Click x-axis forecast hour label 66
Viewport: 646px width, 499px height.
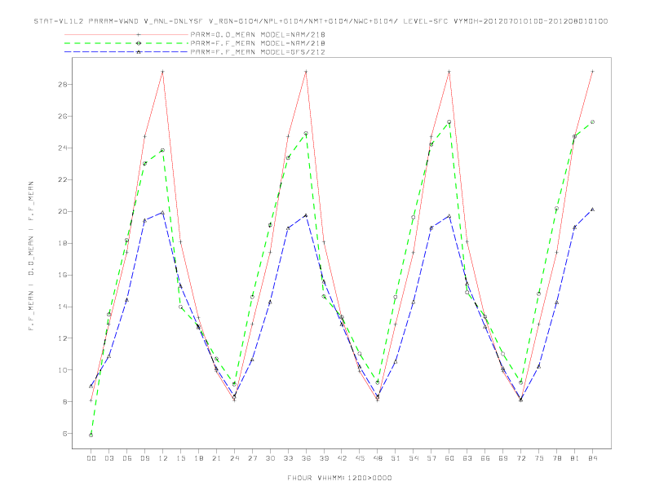pos(485,458)
